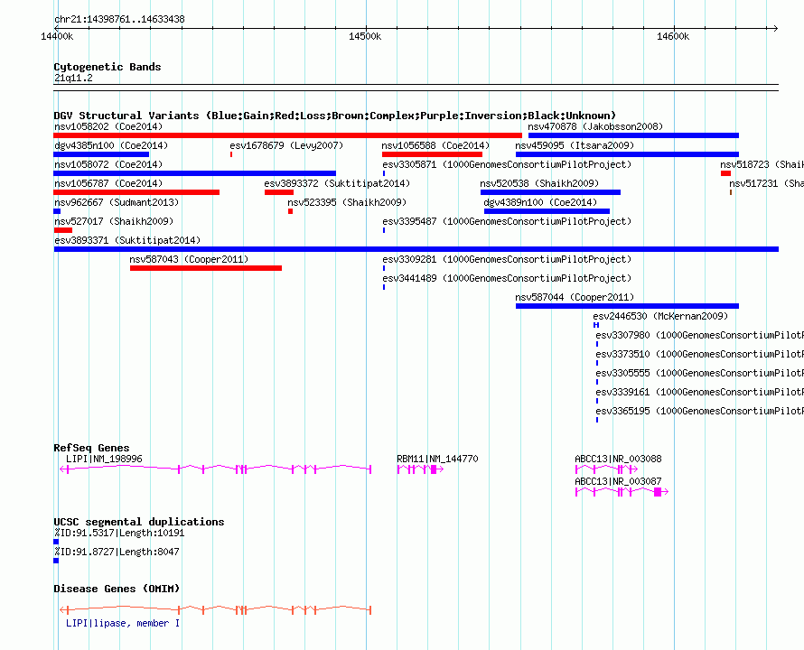This screenshot has width=804, height=650.
Task: Click the nsv523395 (Shaikh2009) small red marker
Action: click(x=290, y=211)
